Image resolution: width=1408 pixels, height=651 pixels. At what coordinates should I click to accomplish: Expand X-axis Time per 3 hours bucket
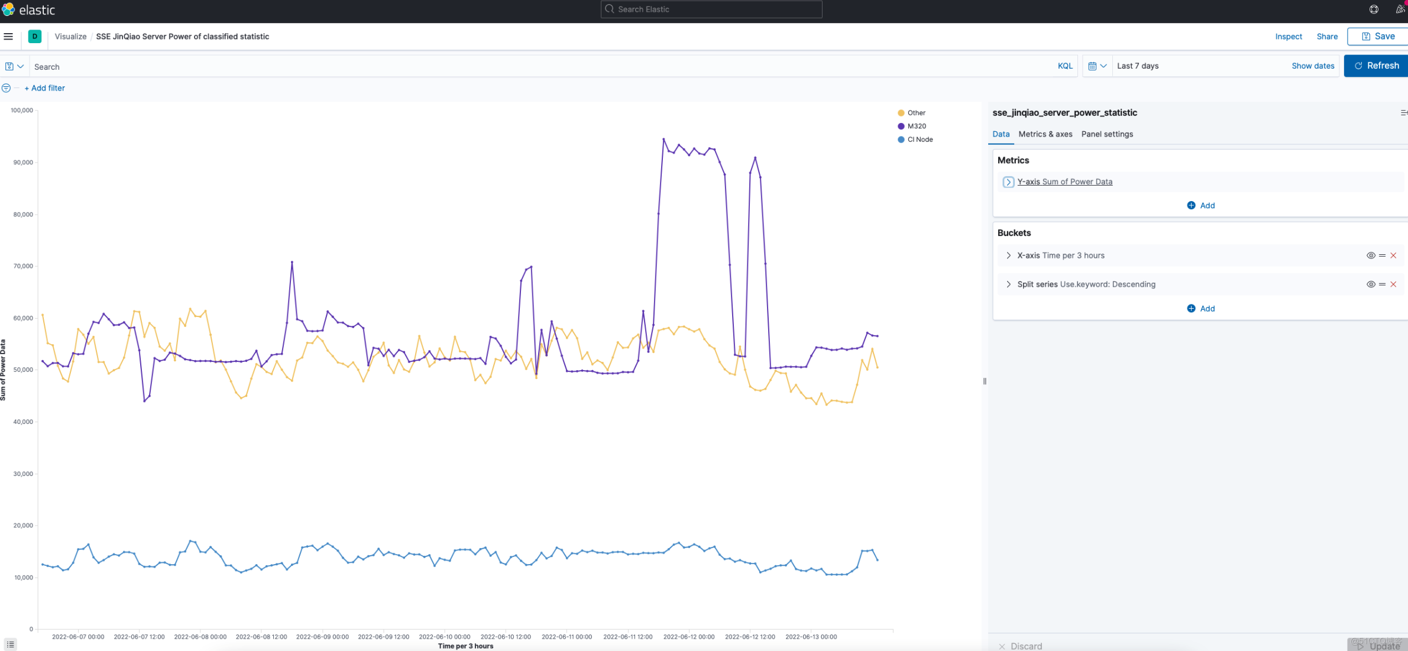click(1008, 255)
